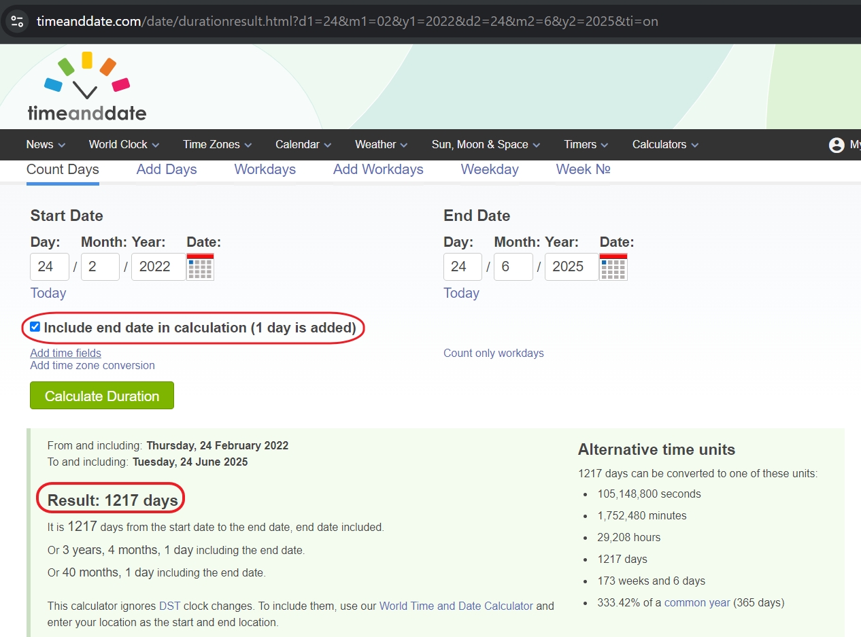Expand the Calendar dropdown menu

(303, 144)
